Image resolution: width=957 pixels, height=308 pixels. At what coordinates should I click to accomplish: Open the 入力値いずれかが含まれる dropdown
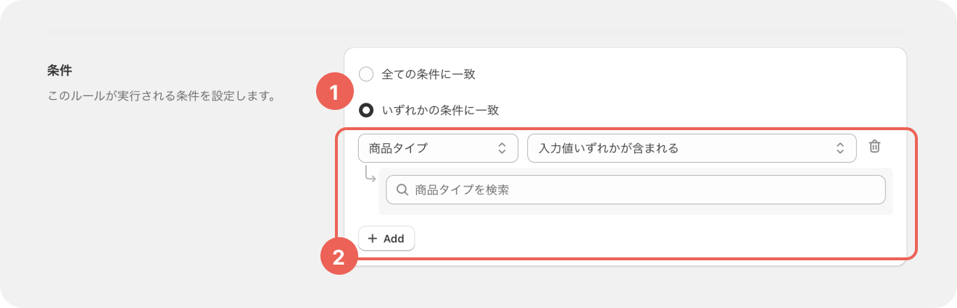[x=691, y=148]
